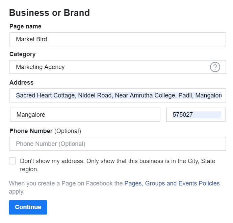Click the 575027 zip code field
This screenshot has height=223, width=233.
[x=196, y=115]
